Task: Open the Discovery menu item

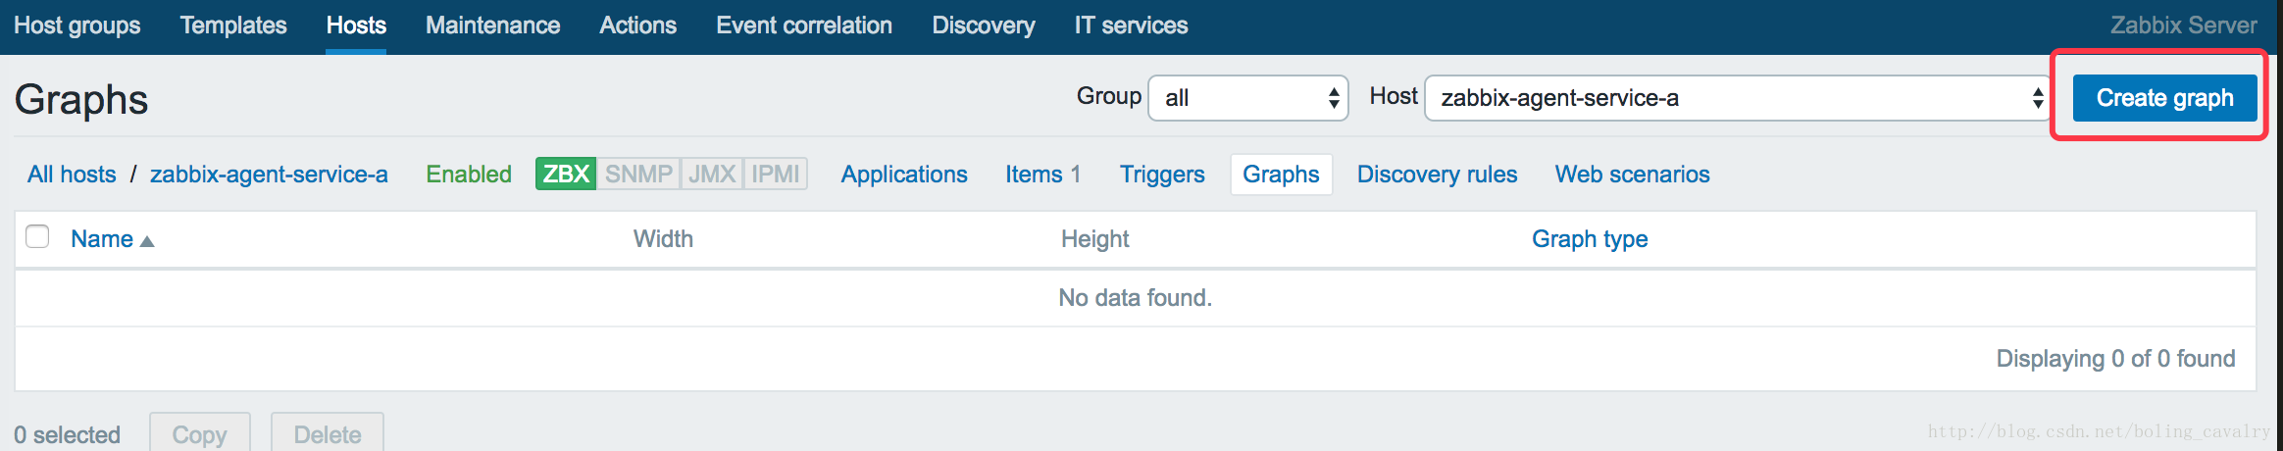Action: coord(983,25)
